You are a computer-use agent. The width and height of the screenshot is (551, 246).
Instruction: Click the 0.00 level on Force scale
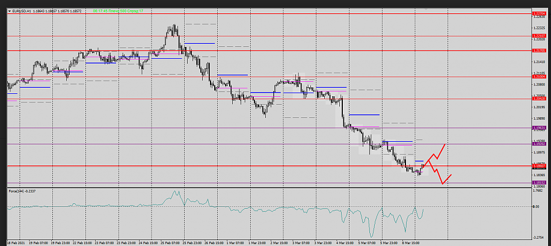pyautogui.click(x=538, y=206)
